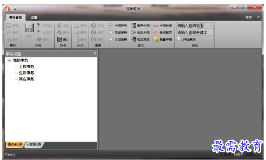Click the 请输入查询关键字 input field
266x160 pixels.
pos(195,32)
